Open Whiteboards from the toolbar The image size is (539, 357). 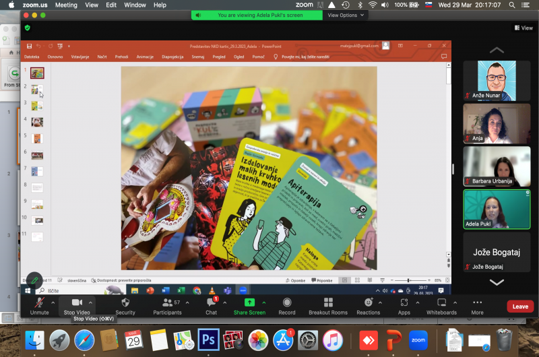point(441,303)
